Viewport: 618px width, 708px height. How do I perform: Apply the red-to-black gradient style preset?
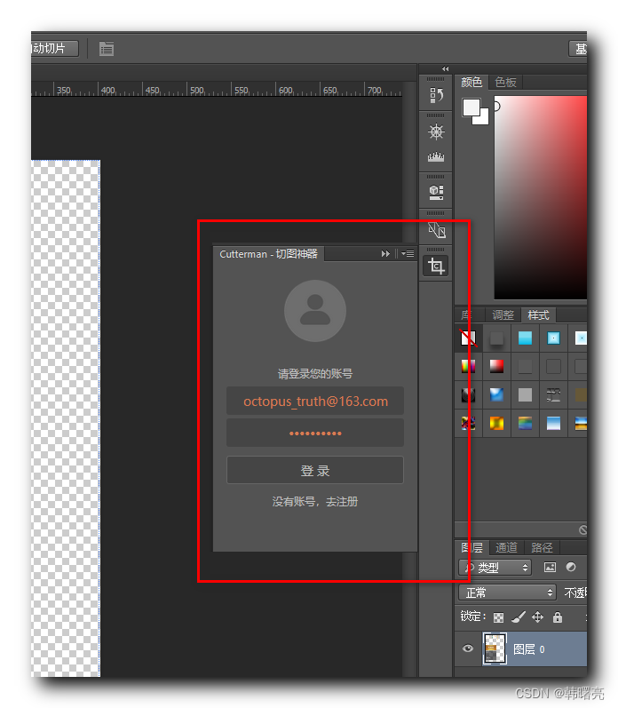click(x=496, y=366)
